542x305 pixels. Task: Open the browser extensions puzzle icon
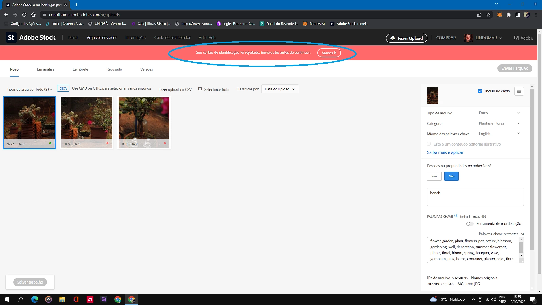pos(508,15)
